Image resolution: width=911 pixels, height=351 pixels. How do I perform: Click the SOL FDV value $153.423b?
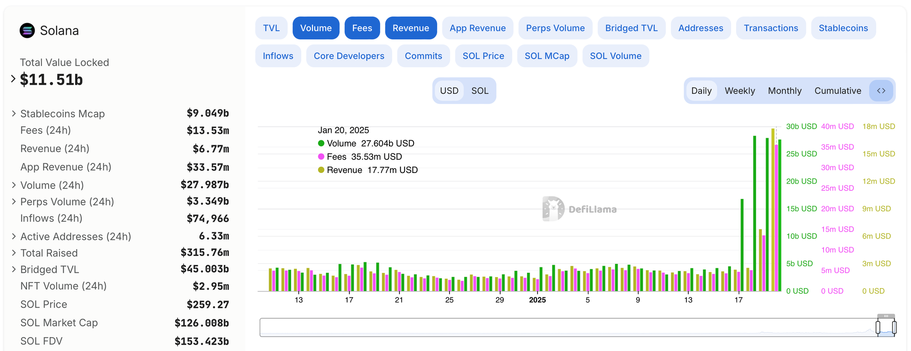[202, 341]
